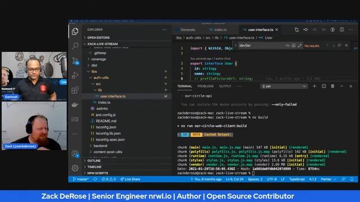Go to previous find match arrow
The image size is (360, 202).
tap(327, 45)
